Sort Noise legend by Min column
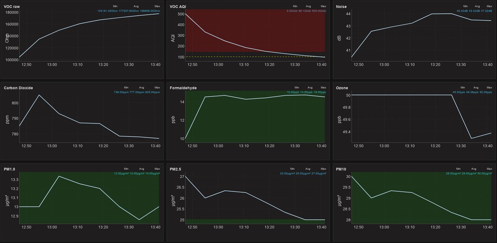The height and width of the screenshot is (243, 497). coord(466,7)
